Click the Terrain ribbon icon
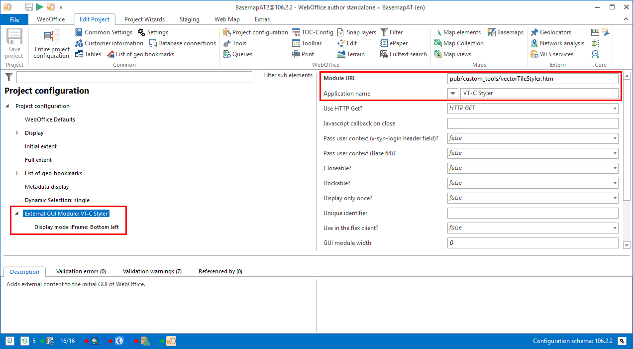The height and width of the screenshot is (349, 633). tap(351, 54)
